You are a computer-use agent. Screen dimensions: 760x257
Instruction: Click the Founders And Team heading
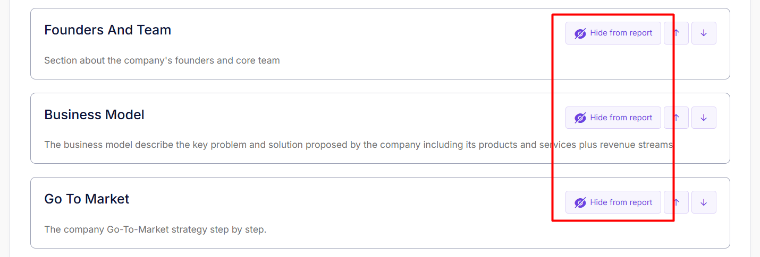tap(107, 30)
